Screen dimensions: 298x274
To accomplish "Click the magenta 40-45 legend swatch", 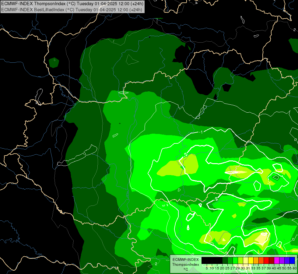I will (x=277, y=260).
